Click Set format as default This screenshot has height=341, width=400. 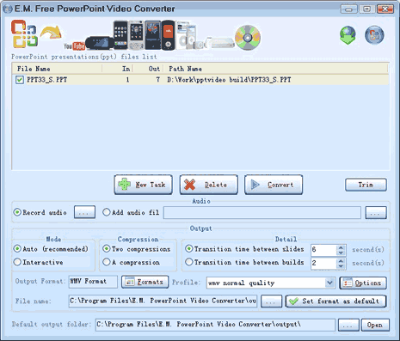pyautogui.click(x=336, y=301)
